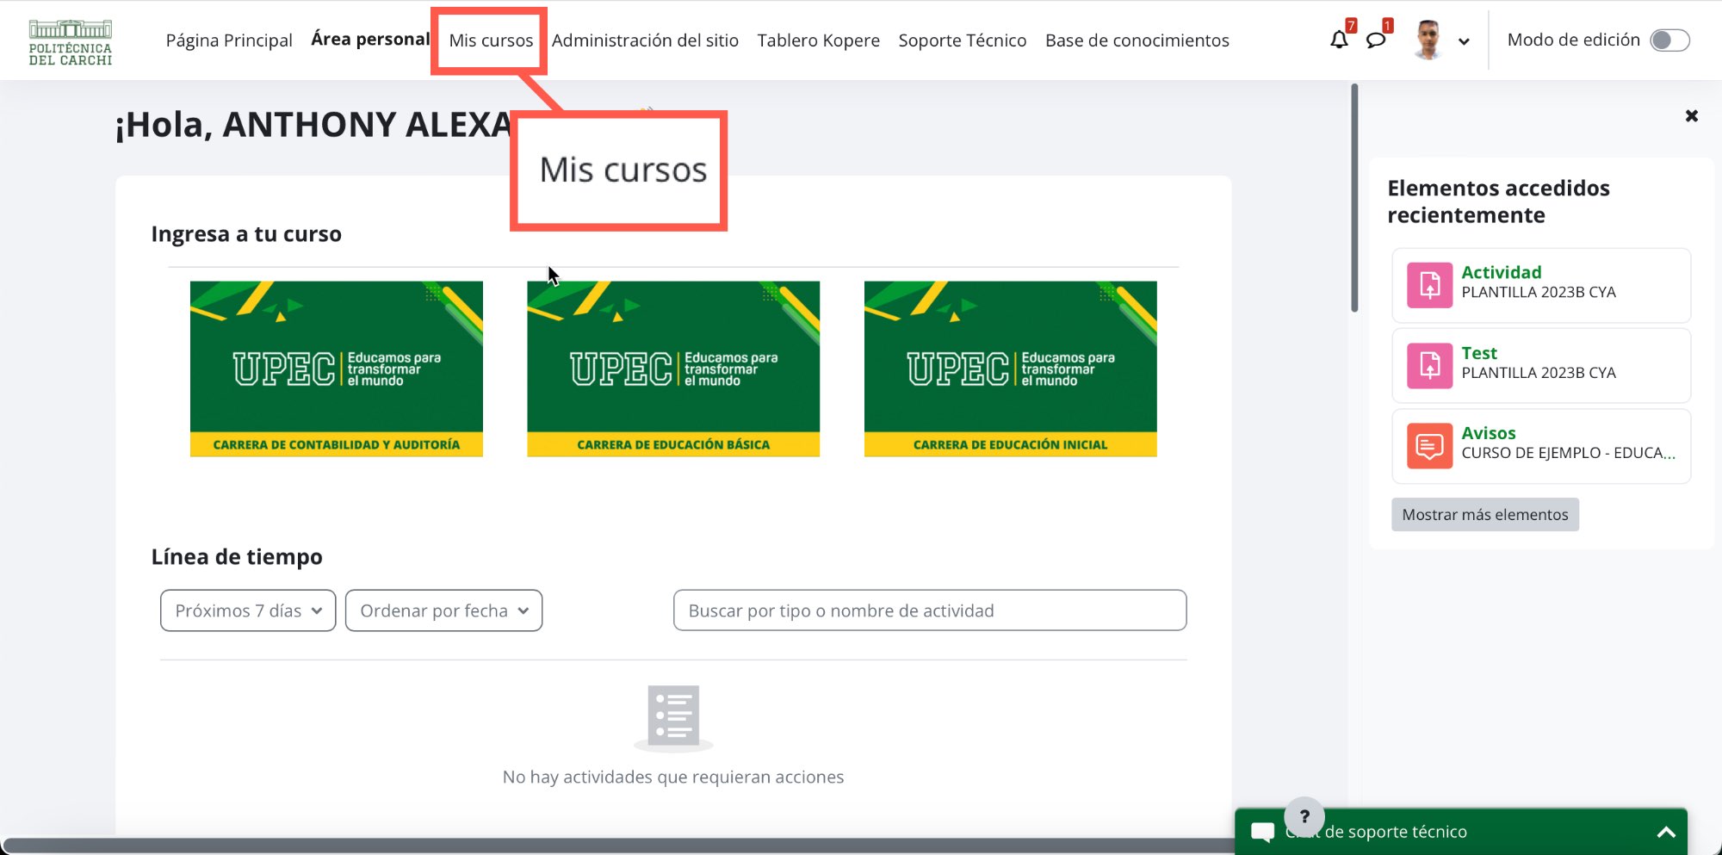Toggle the Modo de edición switch
The image size is (1722, 855).
[x=1669, y=40]
